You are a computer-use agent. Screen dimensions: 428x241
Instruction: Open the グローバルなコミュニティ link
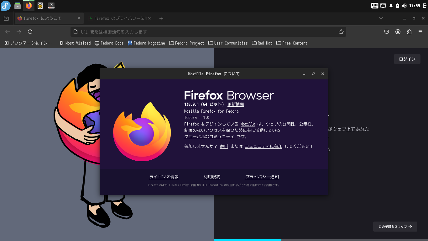209,137
